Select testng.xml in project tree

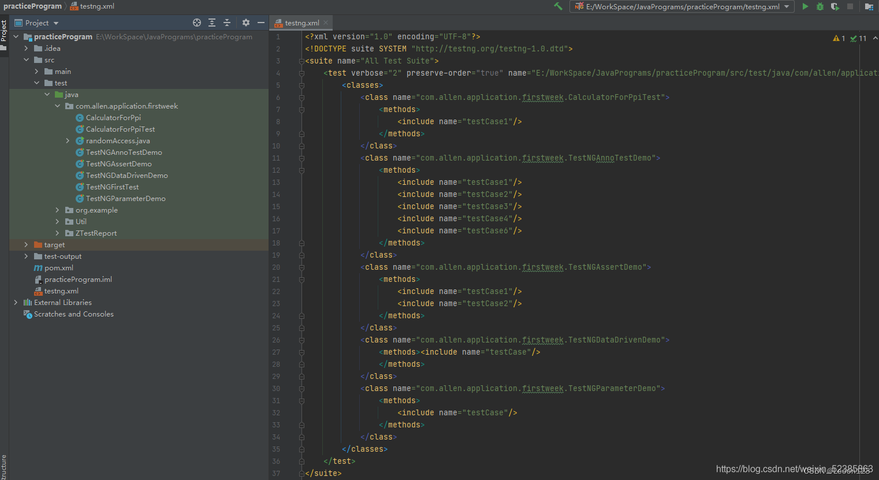tap(61, 291)
